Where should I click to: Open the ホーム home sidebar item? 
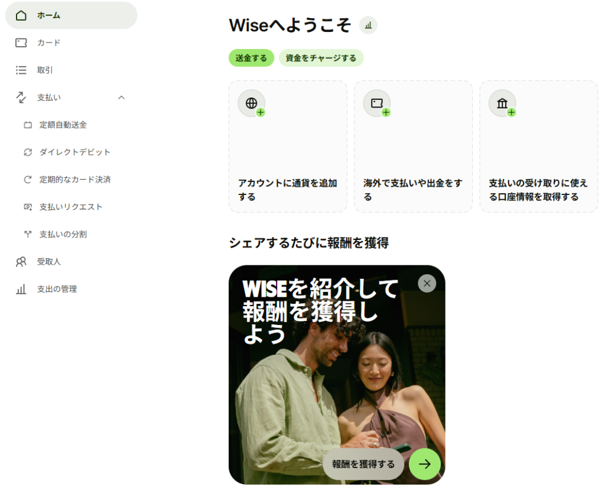[x=71, y=15]
